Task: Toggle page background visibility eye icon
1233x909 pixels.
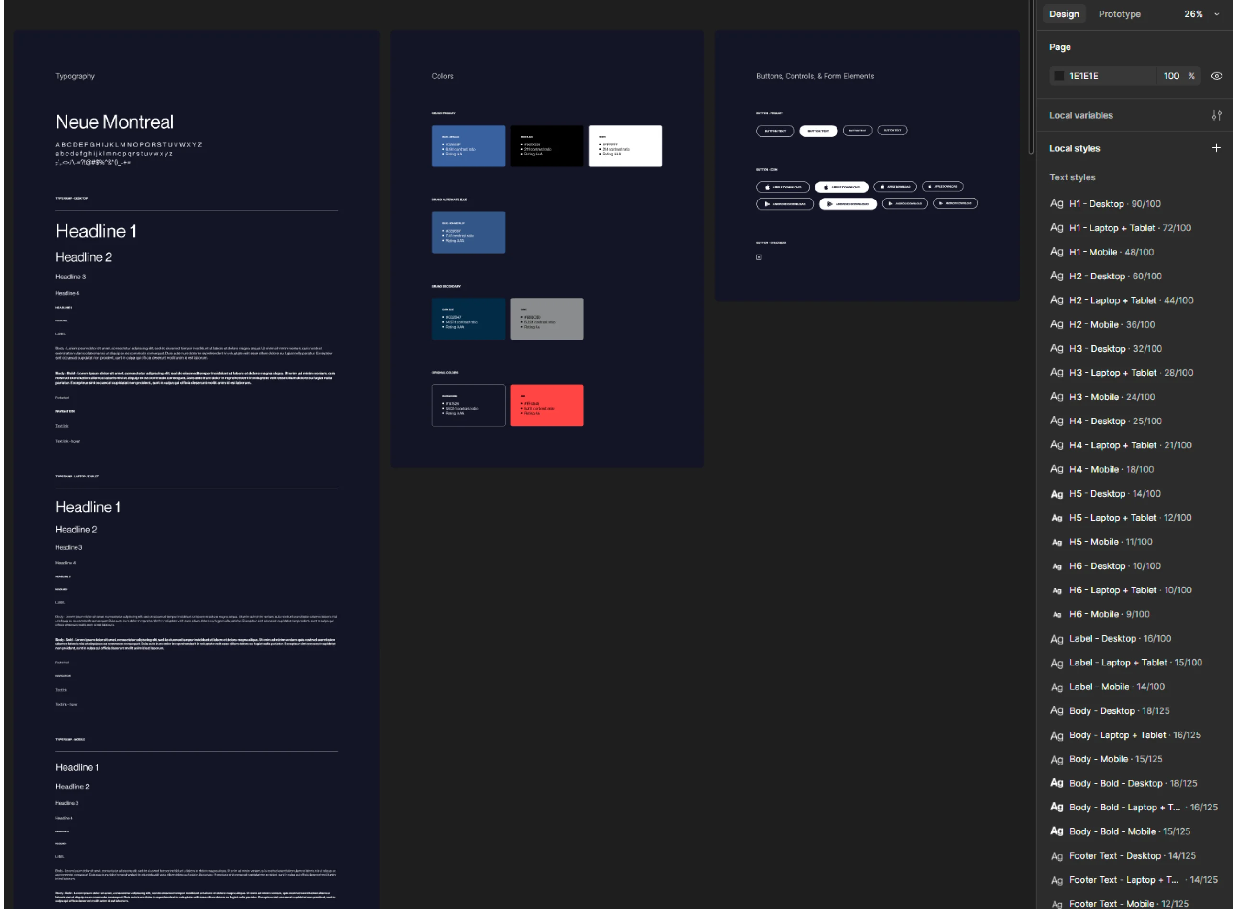Action: pyautogui.click(x=1217, y=76)
